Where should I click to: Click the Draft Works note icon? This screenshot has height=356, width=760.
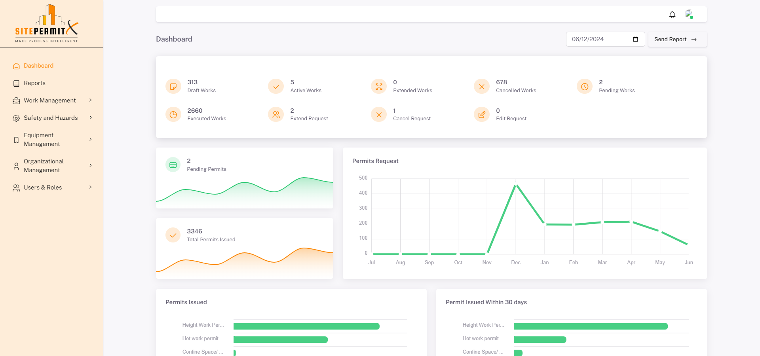coord(173,87)
